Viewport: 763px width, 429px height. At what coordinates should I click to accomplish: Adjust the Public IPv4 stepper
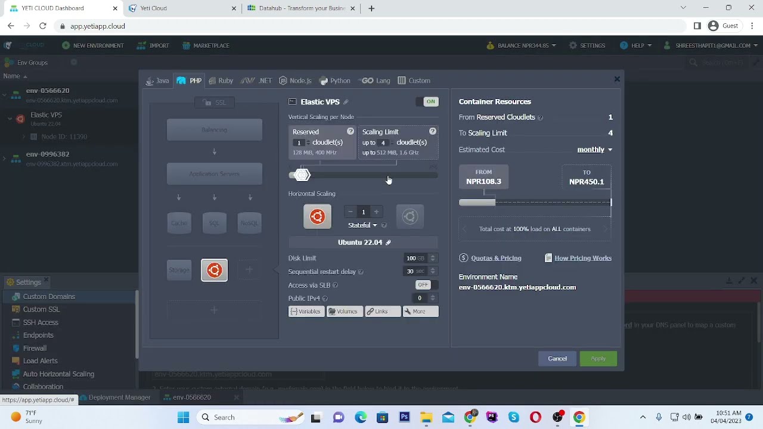click(x=433, y=298)
